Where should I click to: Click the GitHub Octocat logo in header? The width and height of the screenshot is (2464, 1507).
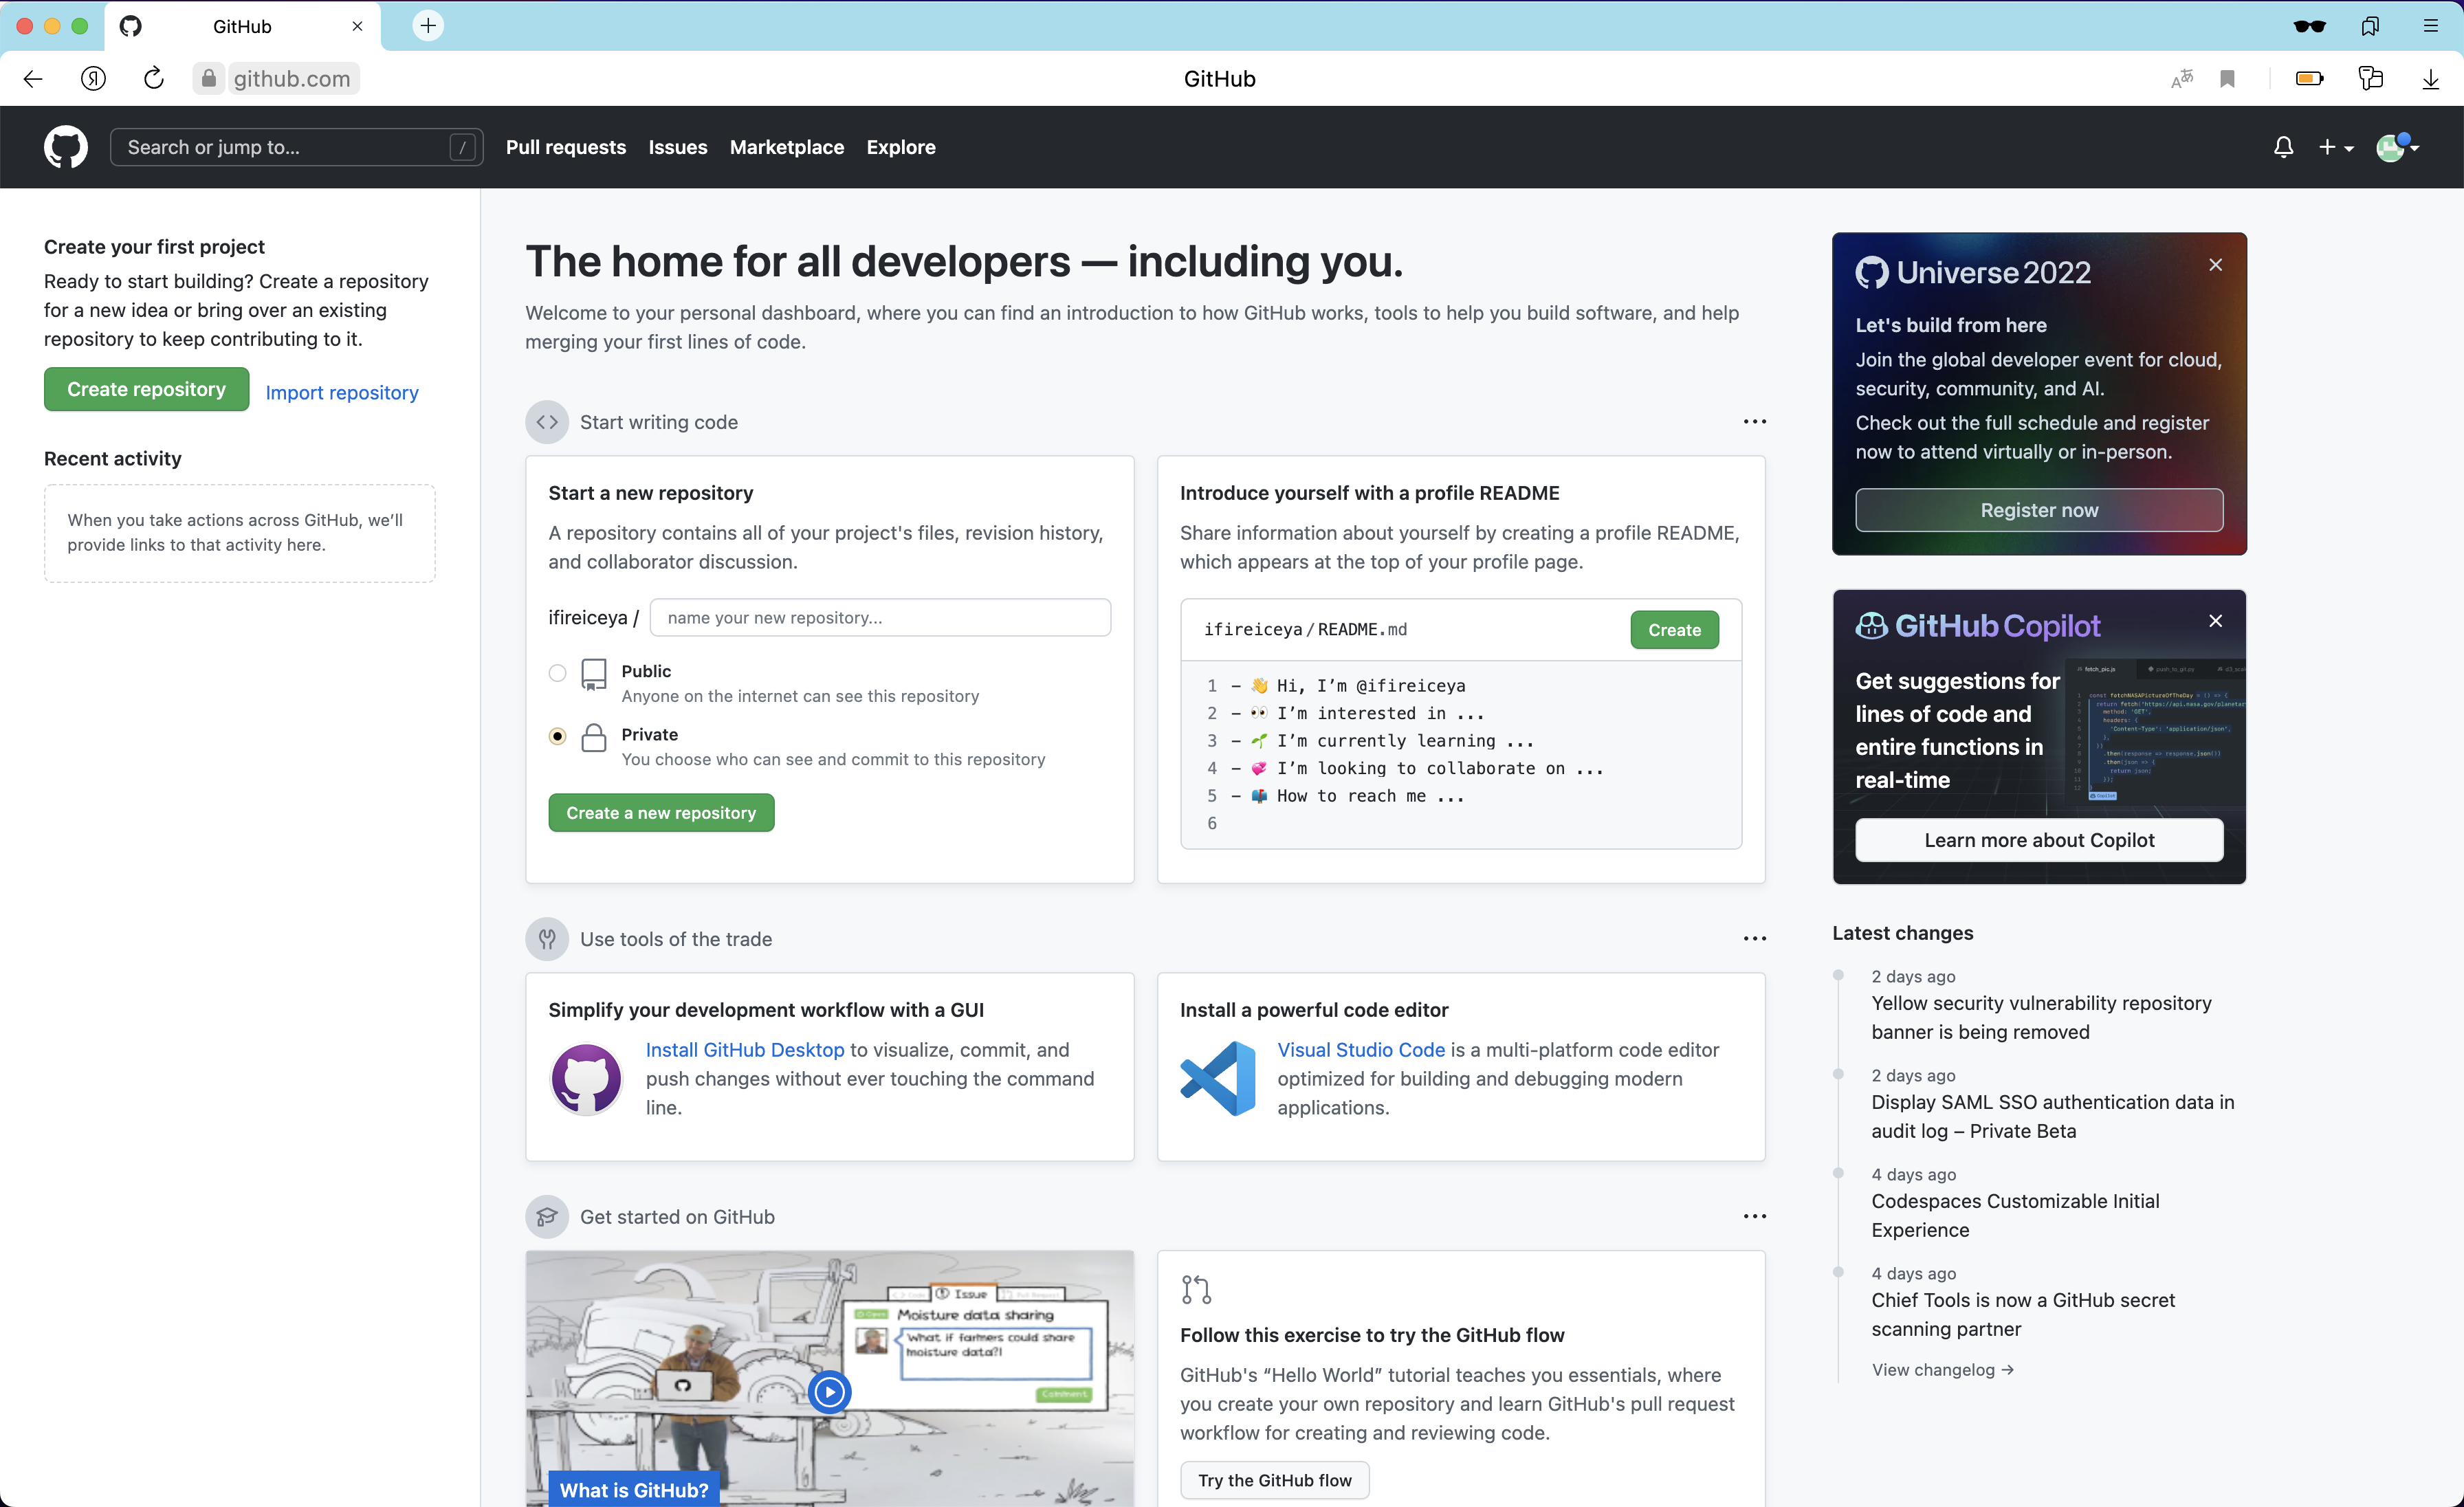click(65, 147)
